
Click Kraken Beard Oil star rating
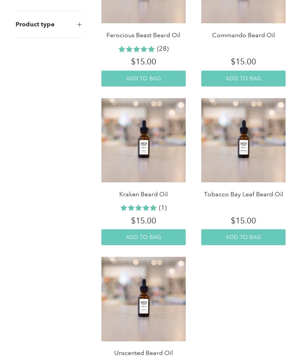point(138,208)
